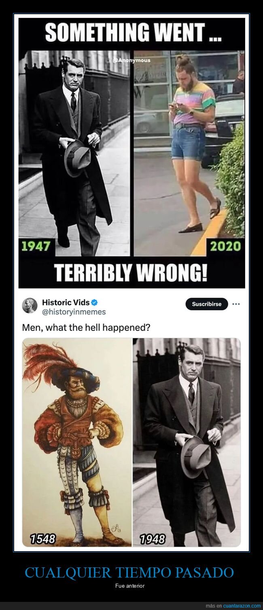This screenshot has height=610, width=263.
Task: Click the blue verification checkmark next to Historic Vids
Action: click(95, 302)
